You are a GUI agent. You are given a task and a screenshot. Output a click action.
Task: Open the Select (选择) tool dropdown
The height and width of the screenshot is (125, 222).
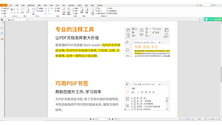click(7, 11)
